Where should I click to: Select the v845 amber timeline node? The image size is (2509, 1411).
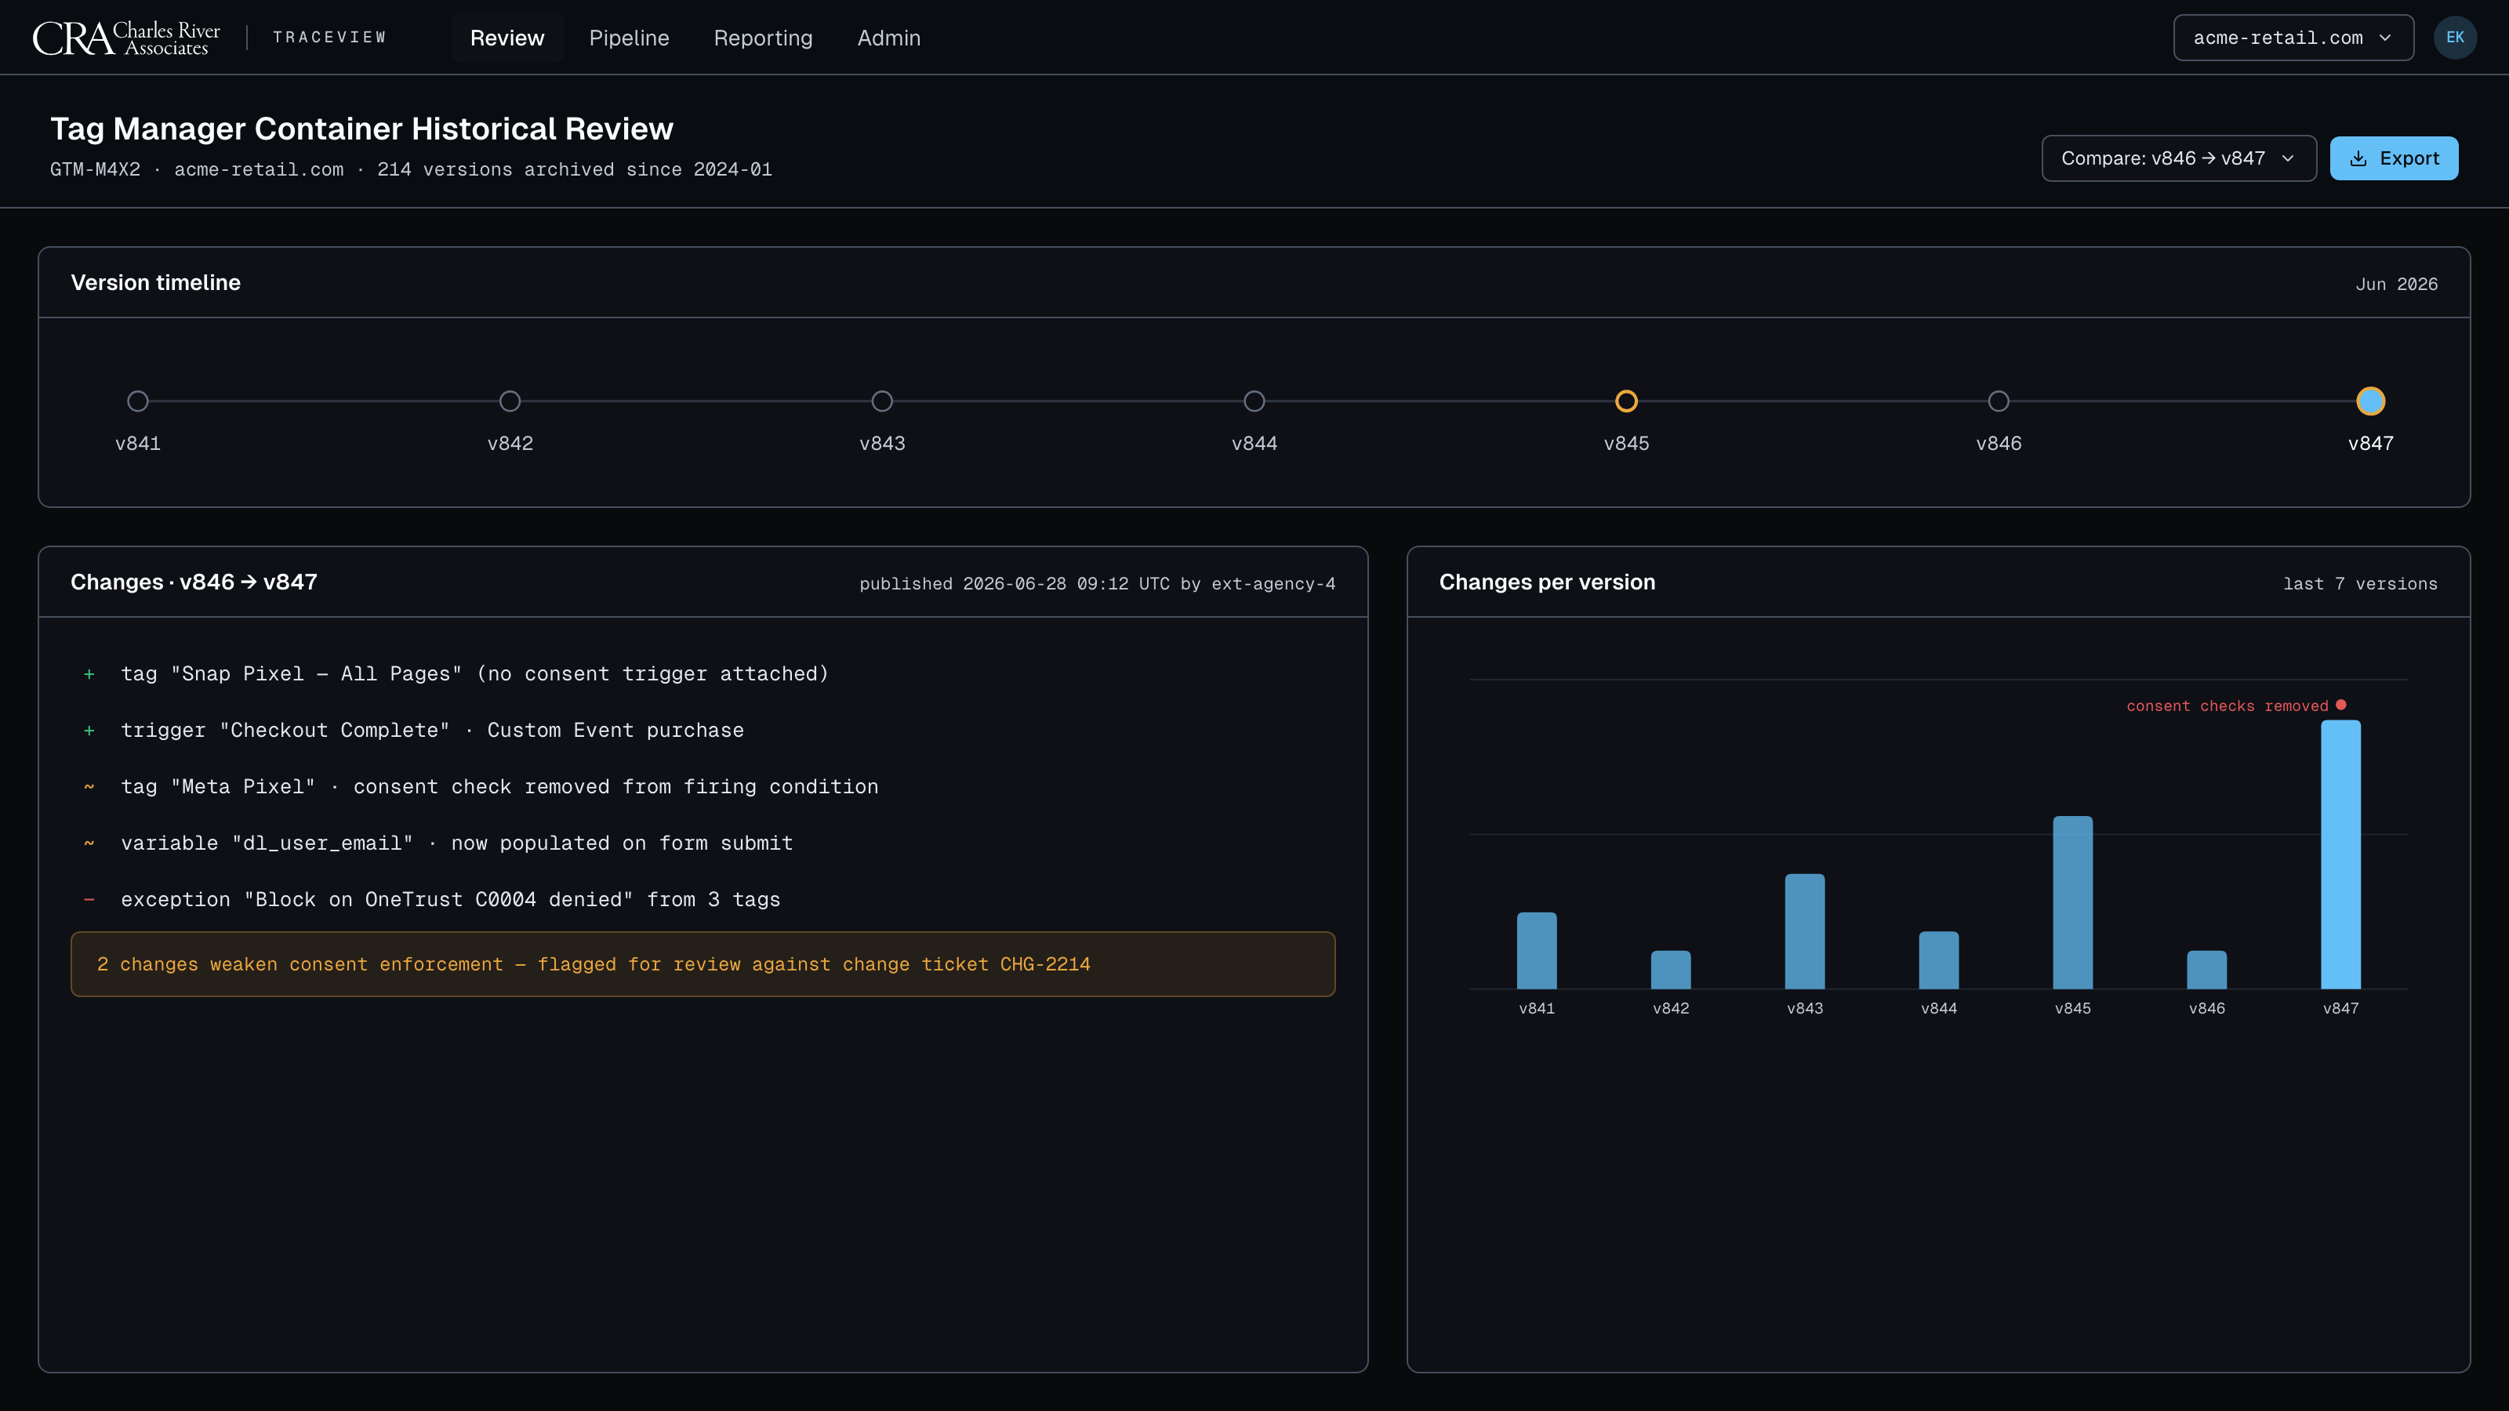pyautogui.click(x=1625, y=401)
